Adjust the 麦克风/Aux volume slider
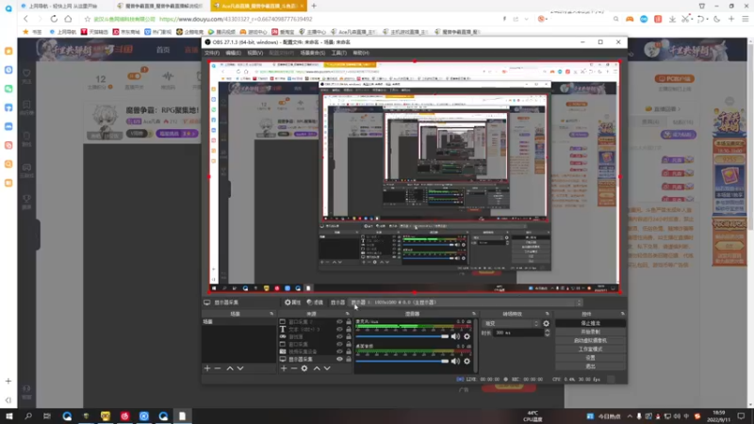 (402, 336)
